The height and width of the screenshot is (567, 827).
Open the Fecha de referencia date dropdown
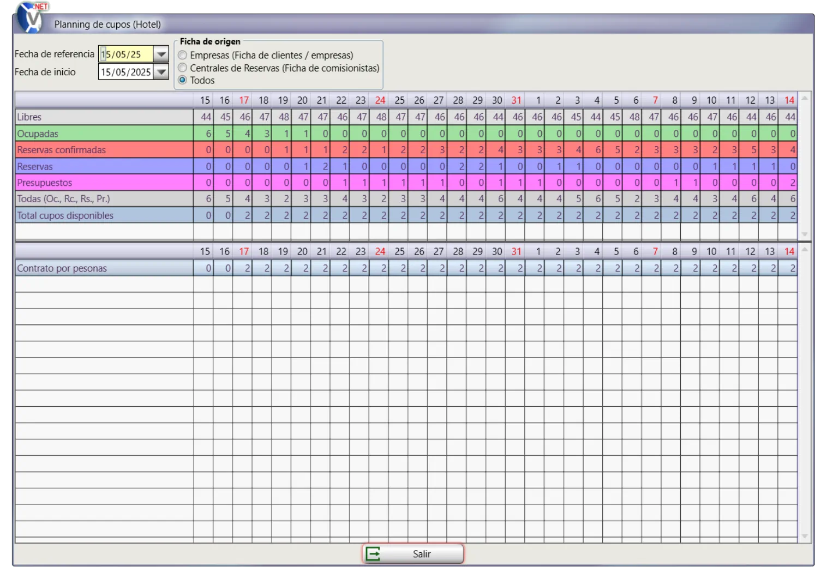tap(161, 55)
